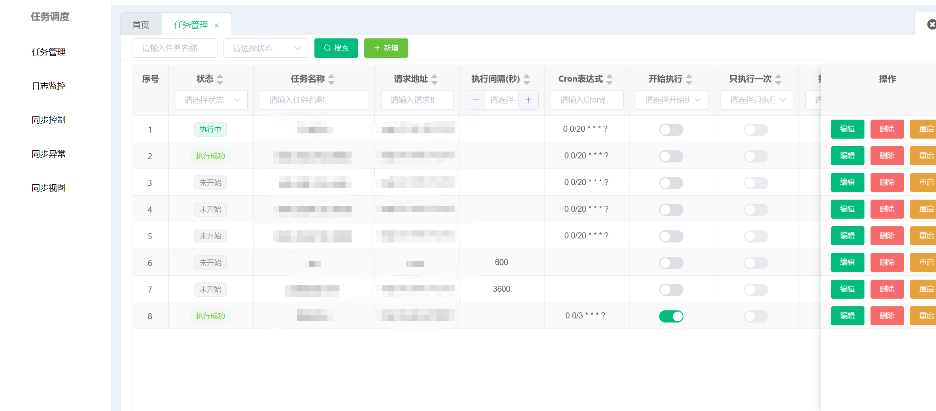
Task: Click 编辑 for row 8
Action: click(847, 316)
